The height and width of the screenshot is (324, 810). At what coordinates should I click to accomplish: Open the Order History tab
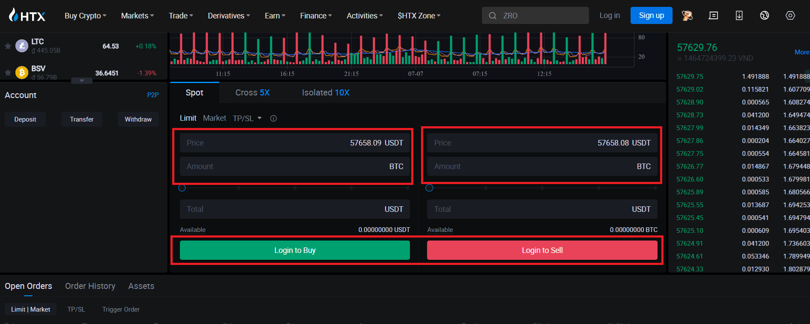(90, 286)
